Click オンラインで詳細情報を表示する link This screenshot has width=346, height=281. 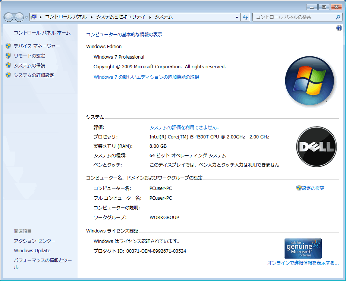303,263
